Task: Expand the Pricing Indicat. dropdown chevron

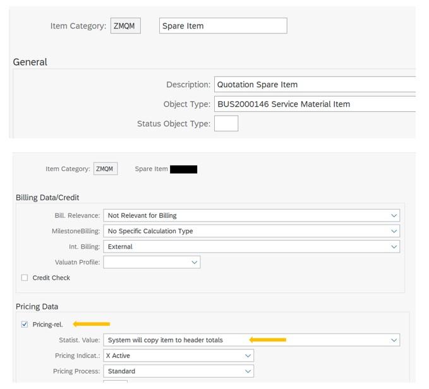Action: (248, 356)
